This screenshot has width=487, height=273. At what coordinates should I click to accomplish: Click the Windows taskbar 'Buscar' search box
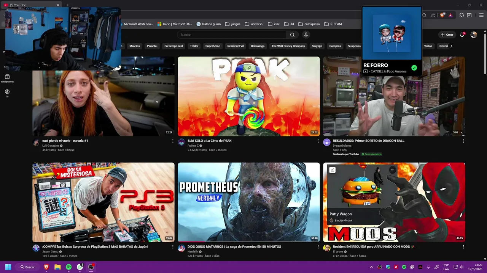27,267
